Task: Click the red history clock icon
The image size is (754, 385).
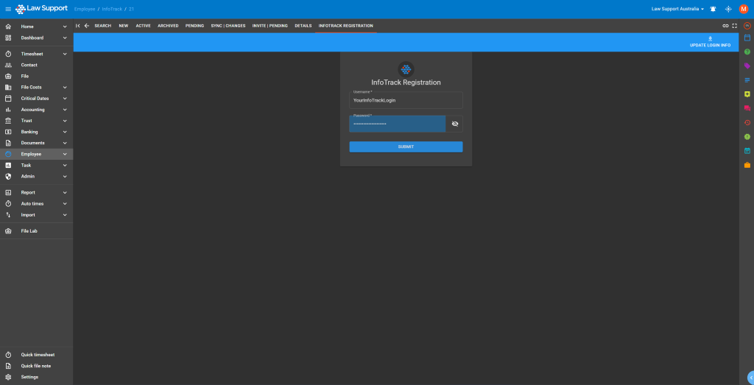Action: pos(747,122)
